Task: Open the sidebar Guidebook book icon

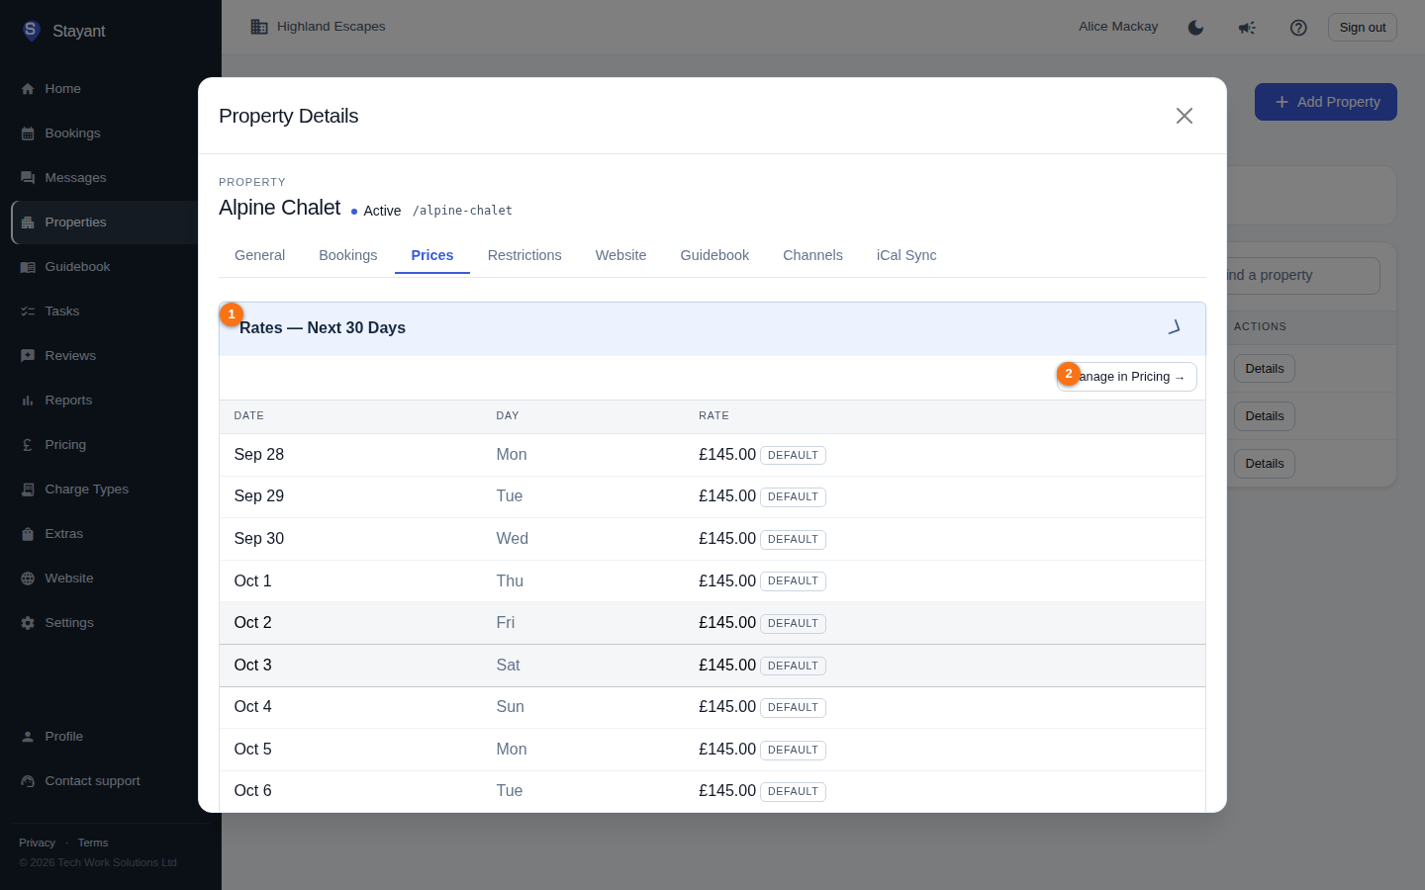Action: coord(28,267)
